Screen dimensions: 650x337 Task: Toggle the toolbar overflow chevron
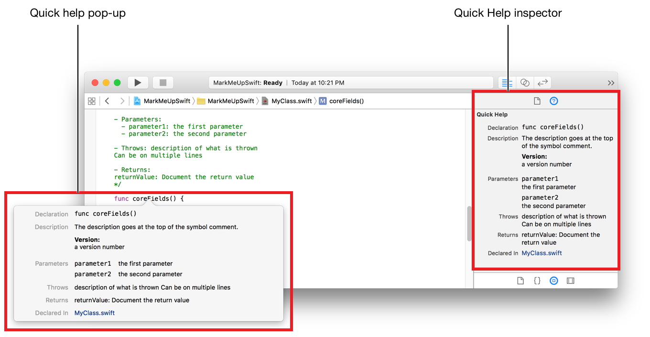(611, 82)
